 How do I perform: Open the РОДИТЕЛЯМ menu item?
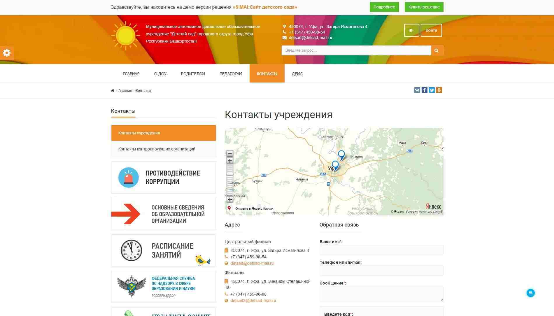click(193, 73)
